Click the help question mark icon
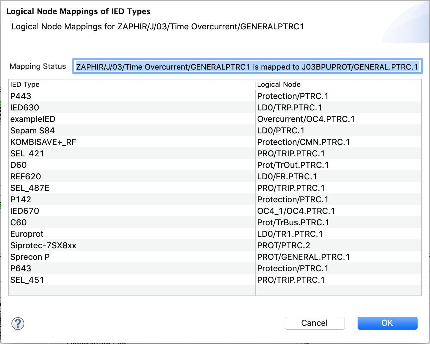 tap(18, 323)
